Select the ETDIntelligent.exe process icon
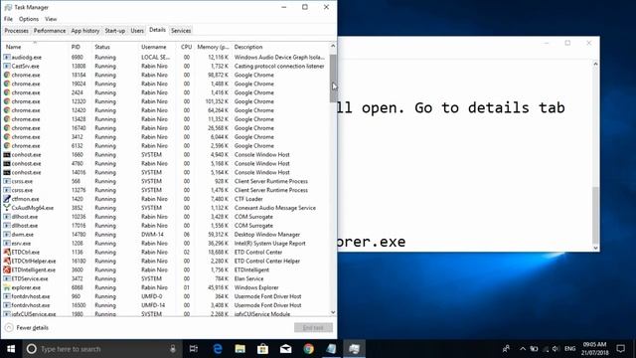 [x=7, y=269]
